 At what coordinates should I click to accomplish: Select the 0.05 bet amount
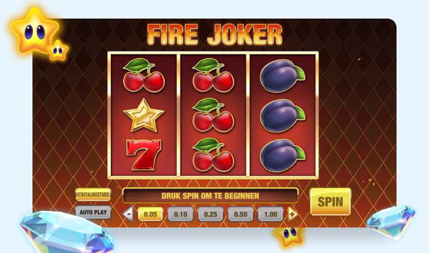pos(150,214)
